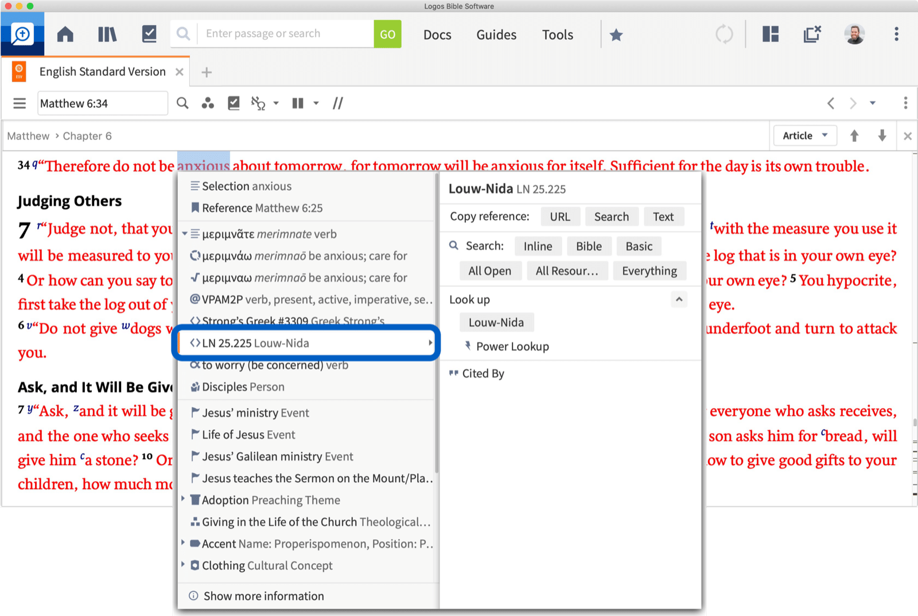Close the locator bar with X
Image resolution: width=918 pixels, height=616 pixels.
[x=908, y=136]
